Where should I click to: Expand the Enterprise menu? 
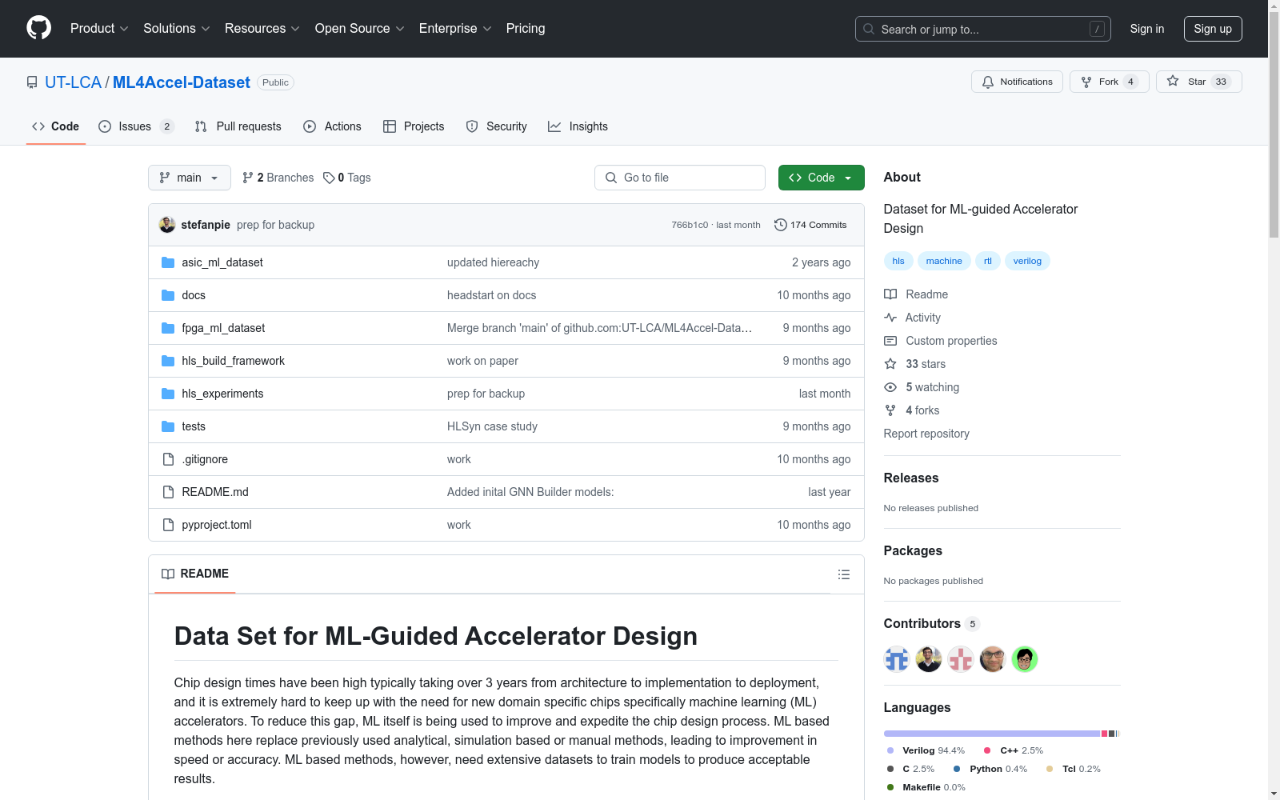click(455, 29)
